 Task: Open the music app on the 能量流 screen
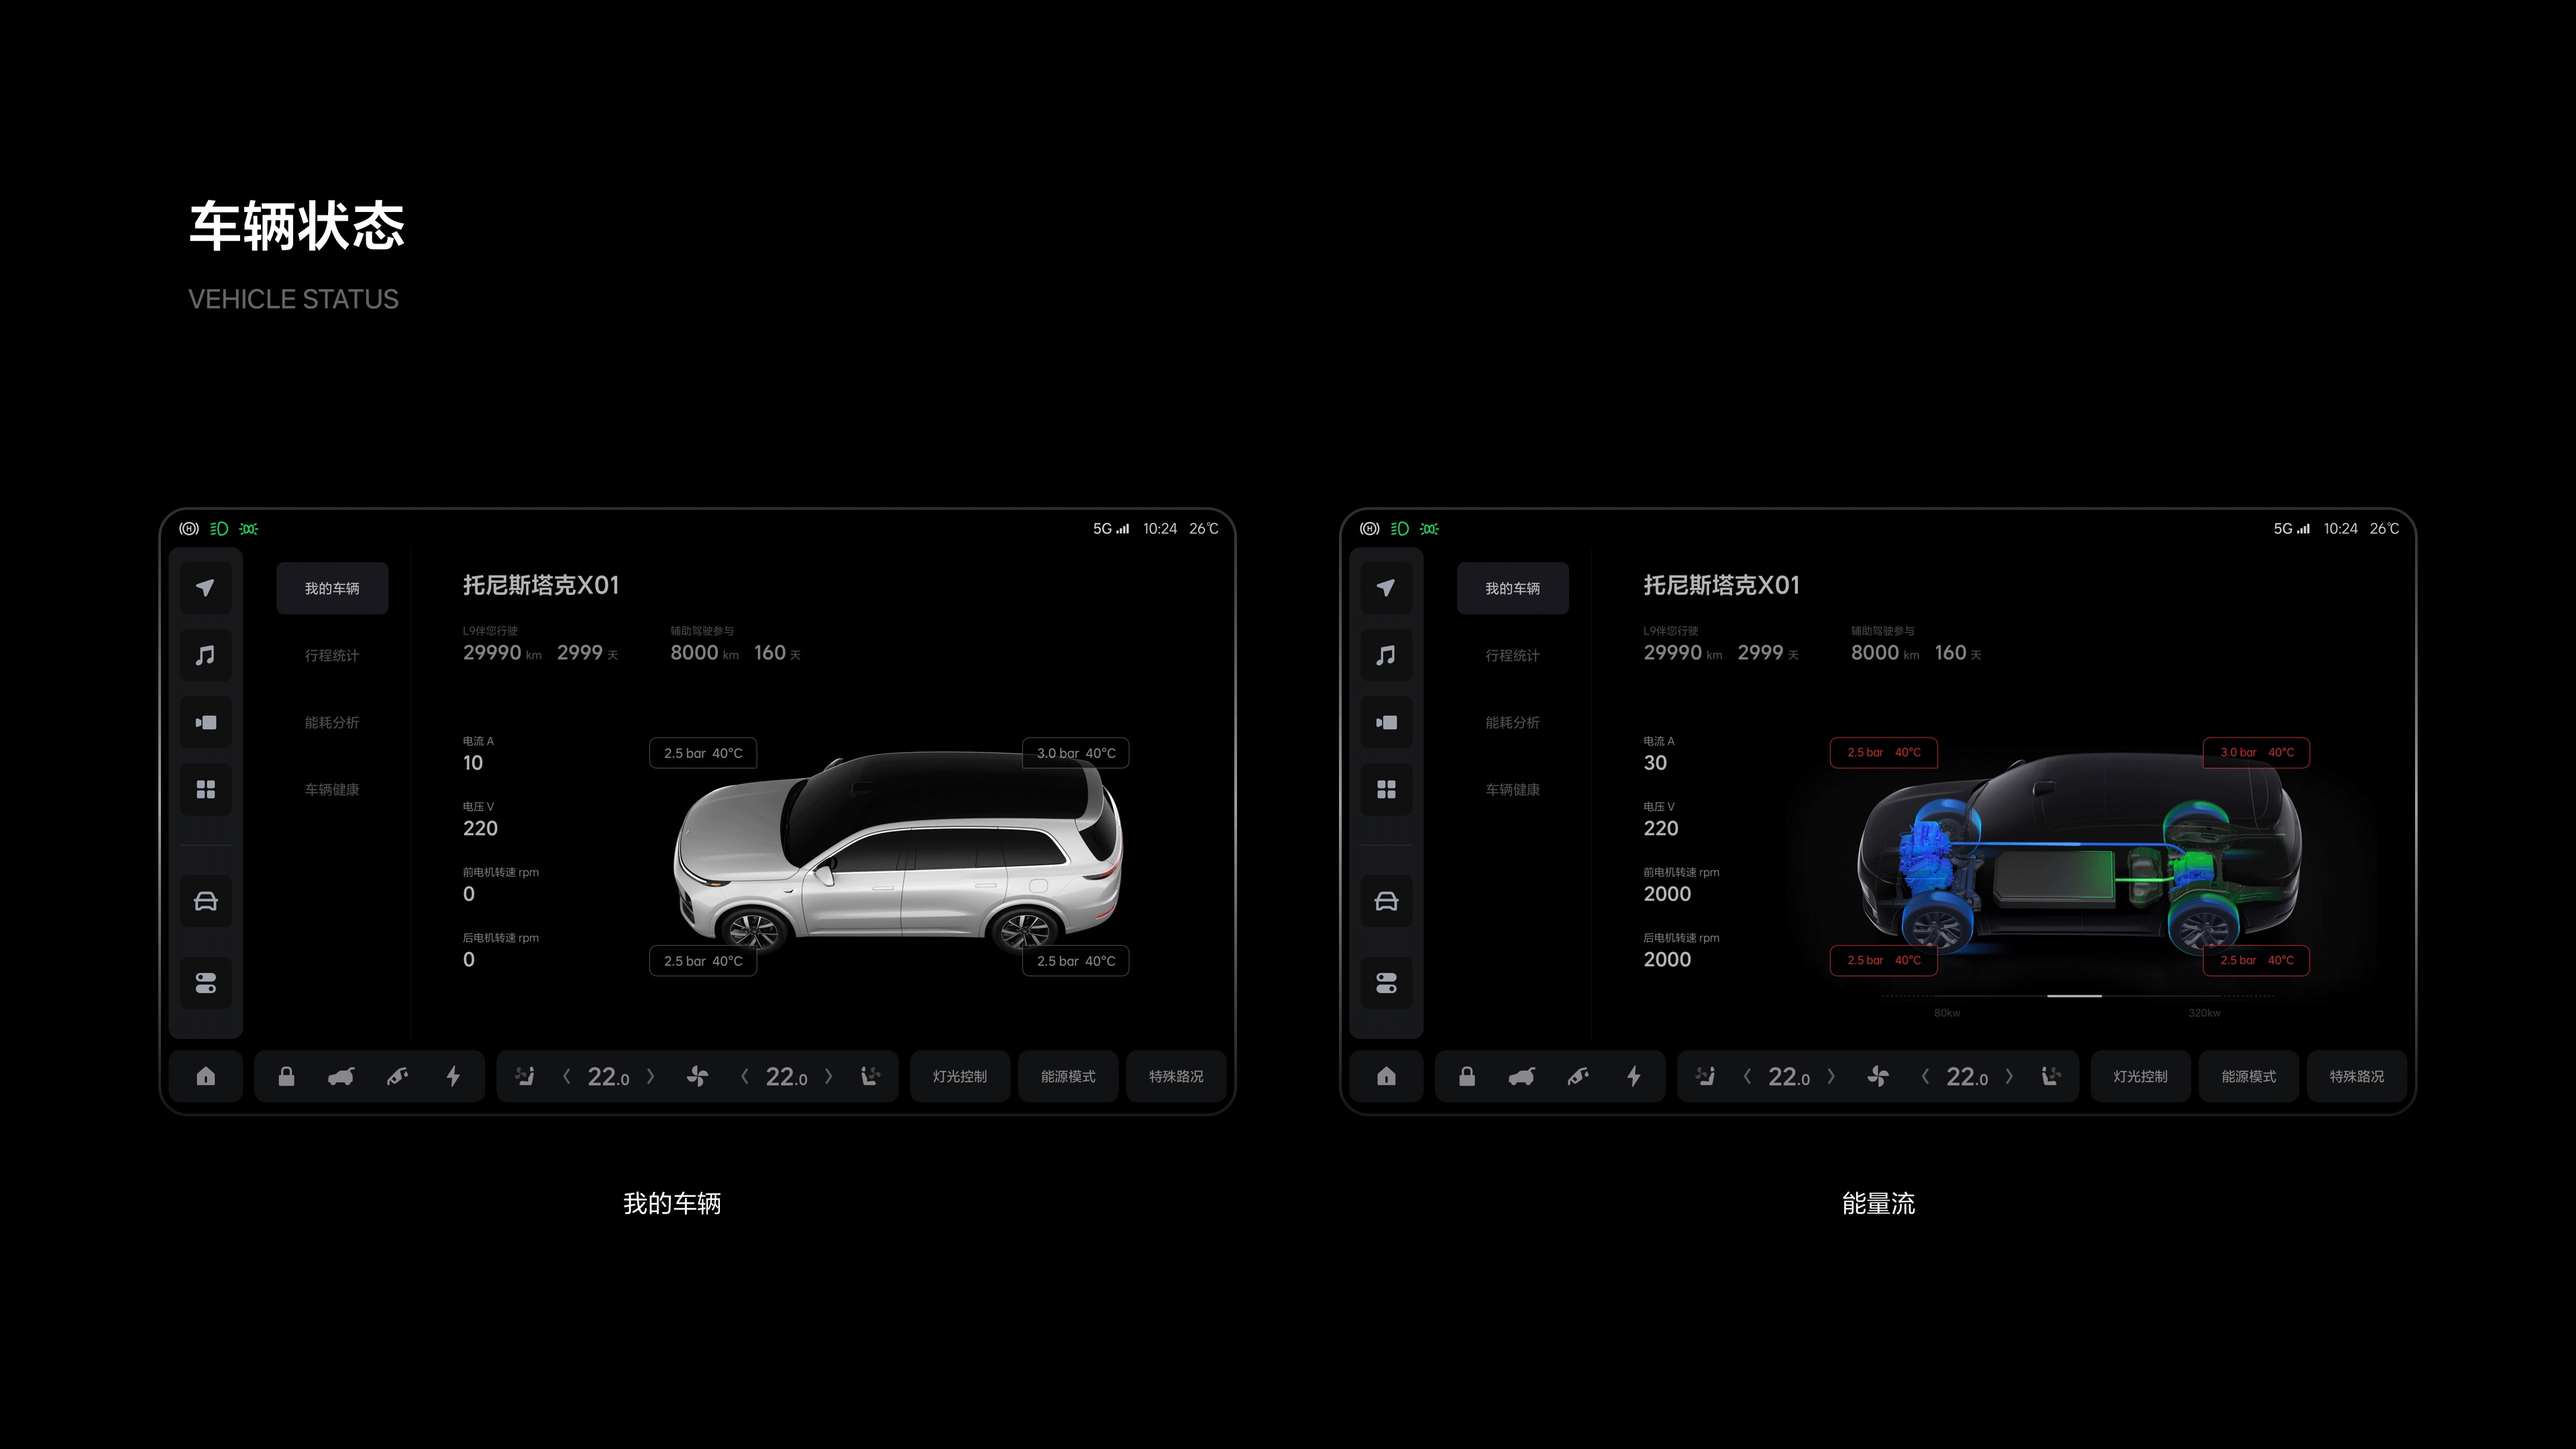pyautogui.click(x=1386, y=655)
